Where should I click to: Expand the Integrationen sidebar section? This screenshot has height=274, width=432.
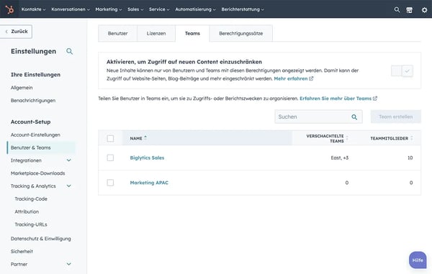coord(69,160)
